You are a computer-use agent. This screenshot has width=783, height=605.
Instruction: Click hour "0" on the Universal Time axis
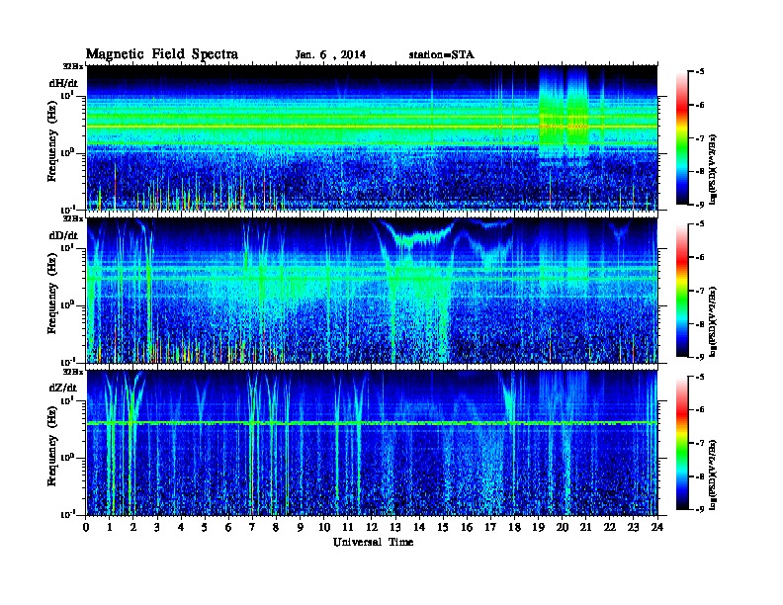pos(86,527)
